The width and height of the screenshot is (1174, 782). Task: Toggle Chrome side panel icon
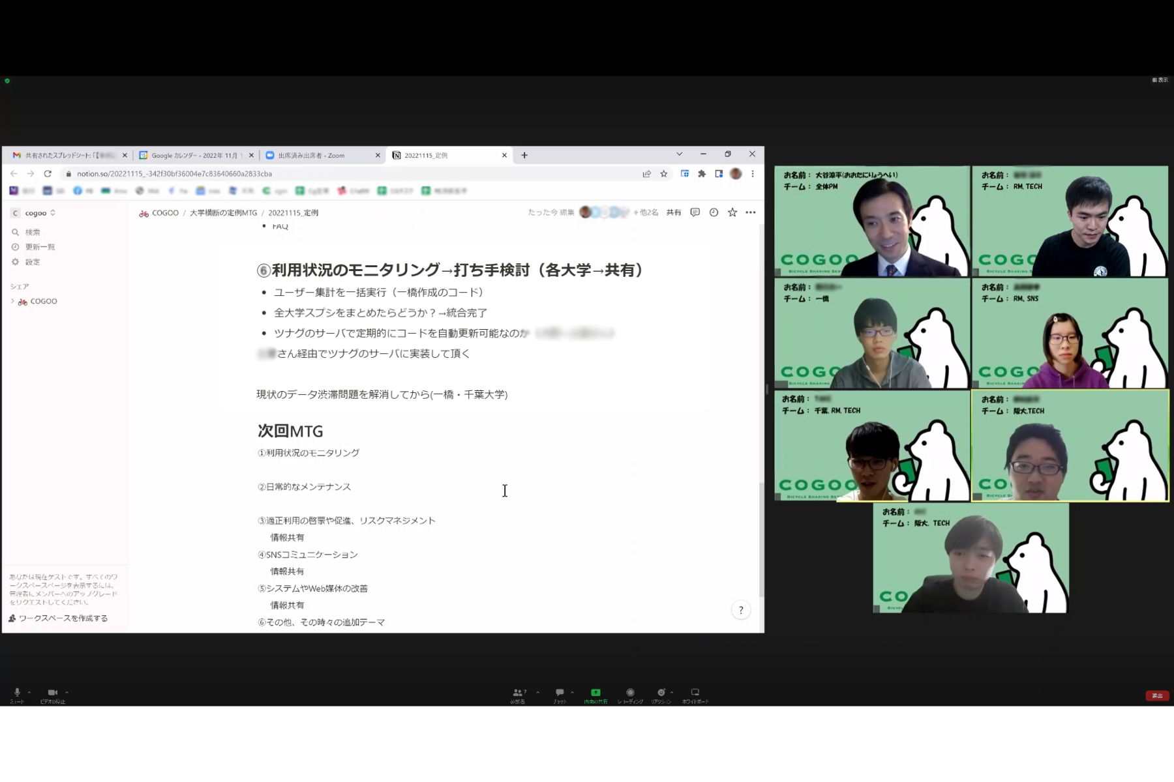click(x=719, y=174)
